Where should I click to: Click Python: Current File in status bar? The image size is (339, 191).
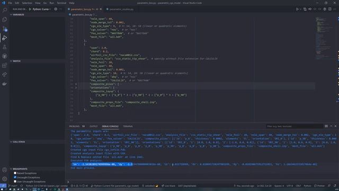(x=115, y=186)
